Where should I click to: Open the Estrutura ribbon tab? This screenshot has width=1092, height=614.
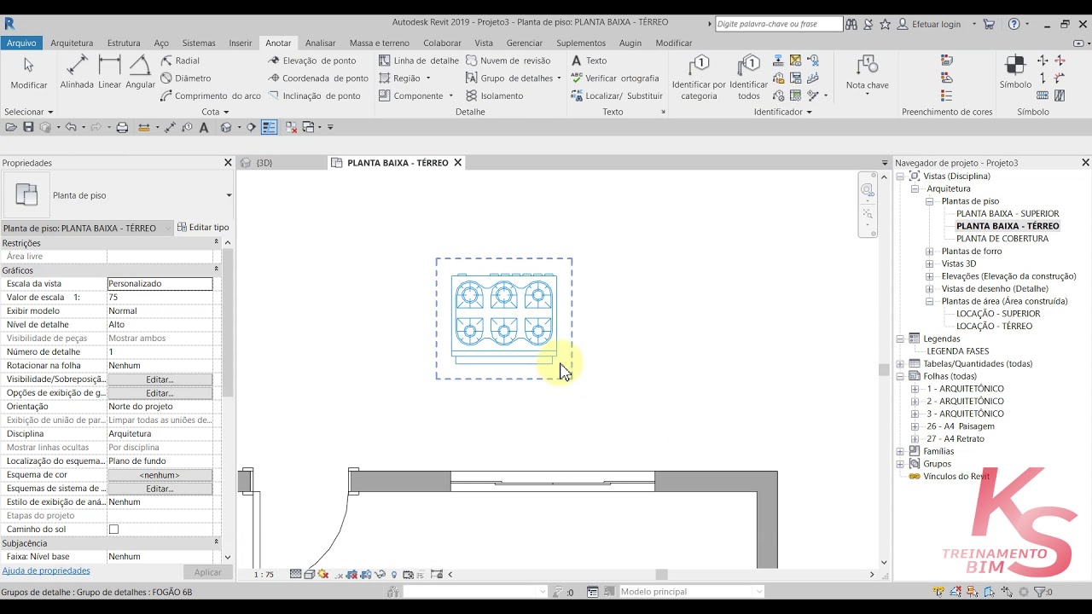pos(124,43)
